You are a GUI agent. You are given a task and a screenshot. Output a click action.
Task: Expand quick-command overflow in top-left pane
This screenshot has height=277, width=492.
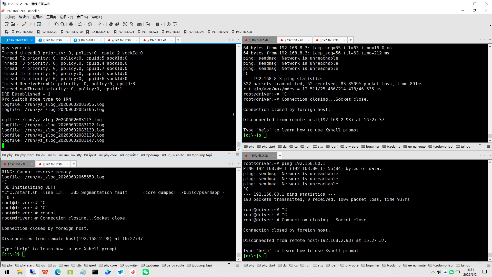(229, 153)
